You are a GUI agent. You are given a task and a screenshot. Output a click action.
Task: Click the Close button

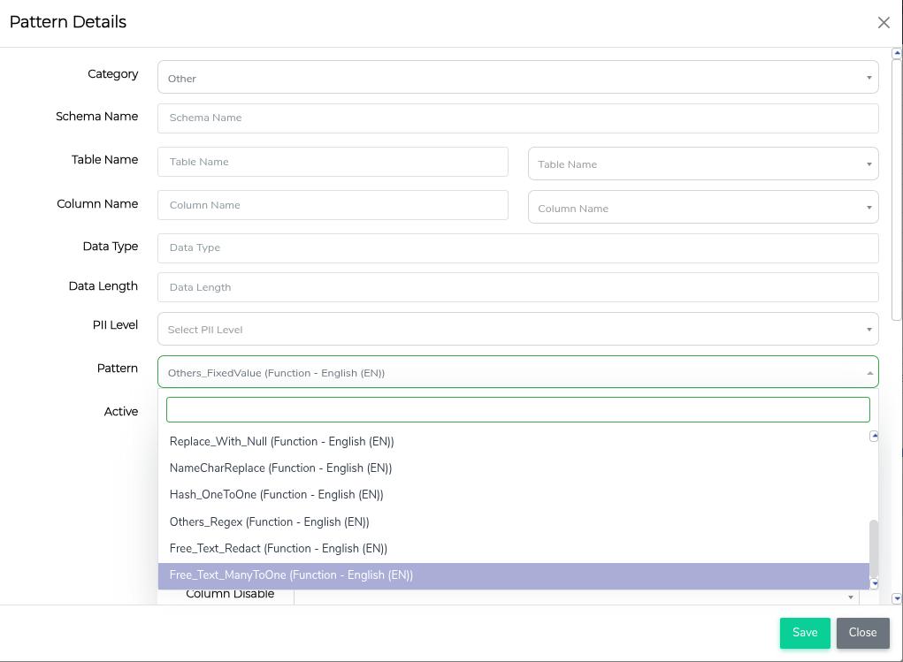pos(862,633)
